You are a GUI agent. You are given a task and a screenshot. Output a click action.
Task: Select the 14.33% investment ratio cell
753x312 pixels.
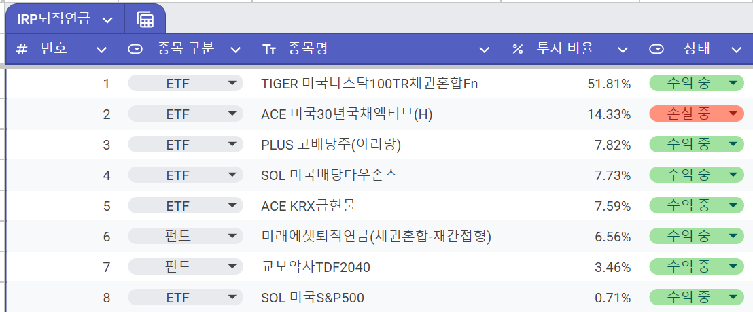(570, 114)
